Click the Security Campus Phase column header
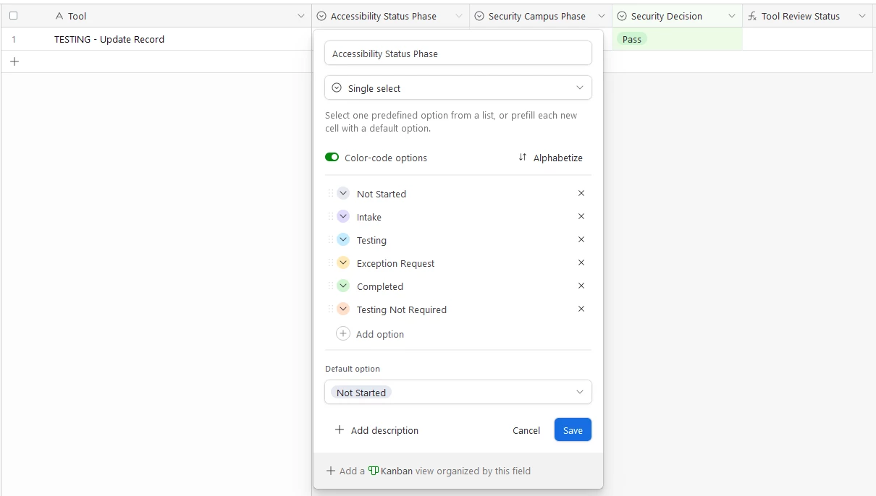 pyautogui.click(x=536, y=16)
